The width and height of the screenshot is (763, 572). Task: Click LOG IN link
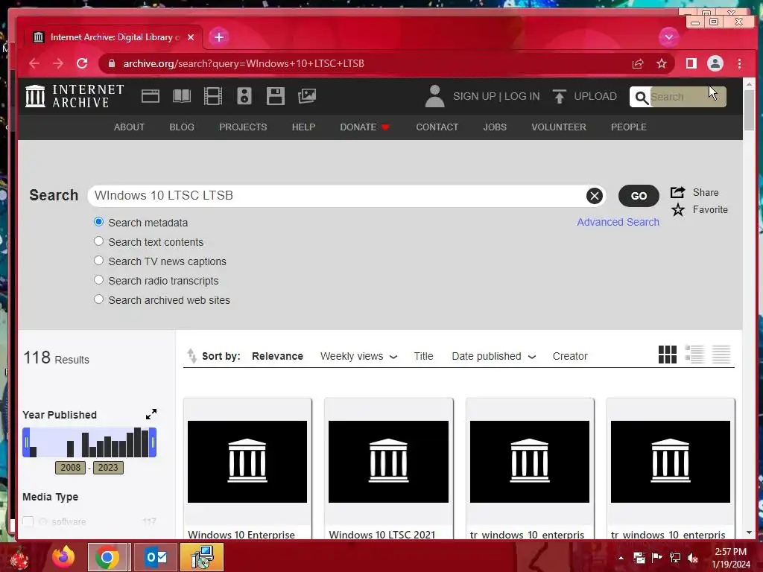(522, 96)
